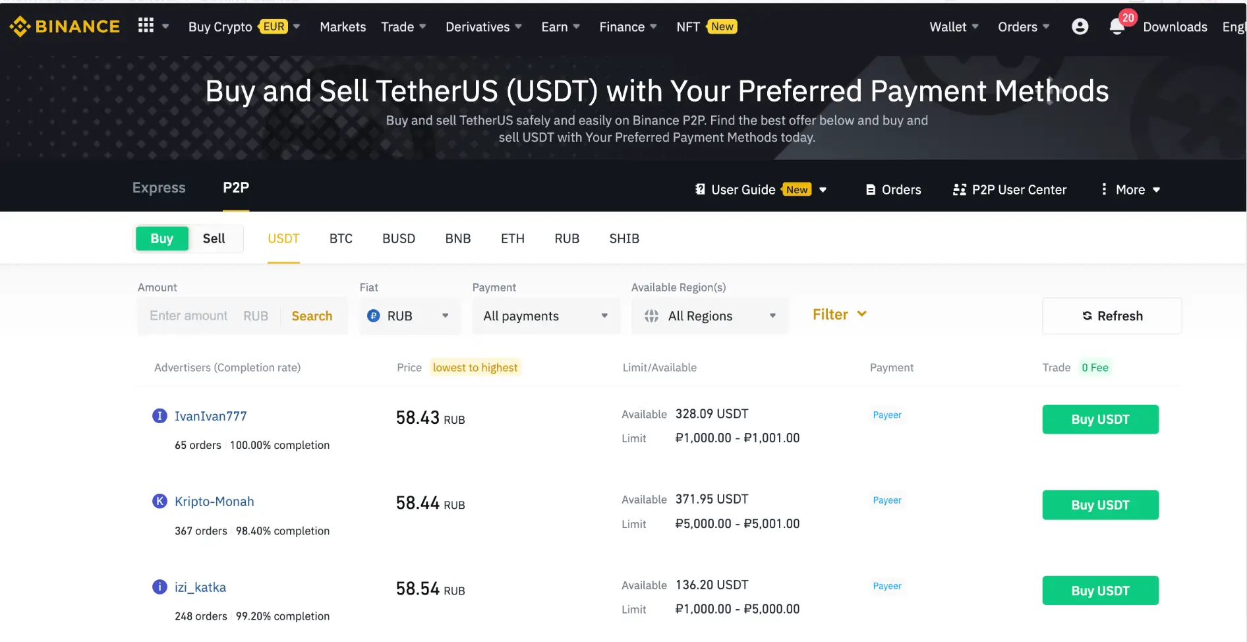Expand the All payments dropdown
Image resolution: width=1247 pixels, height=642 pixels.
click(546, 316)
